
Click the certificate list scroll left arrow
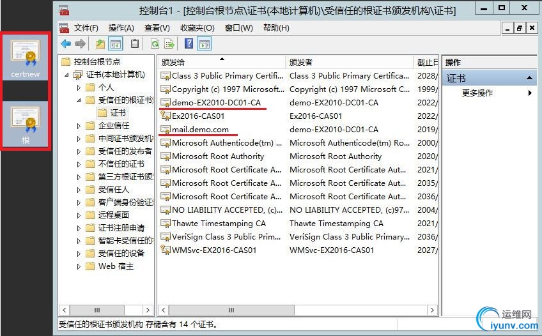[x=164, y=310]
